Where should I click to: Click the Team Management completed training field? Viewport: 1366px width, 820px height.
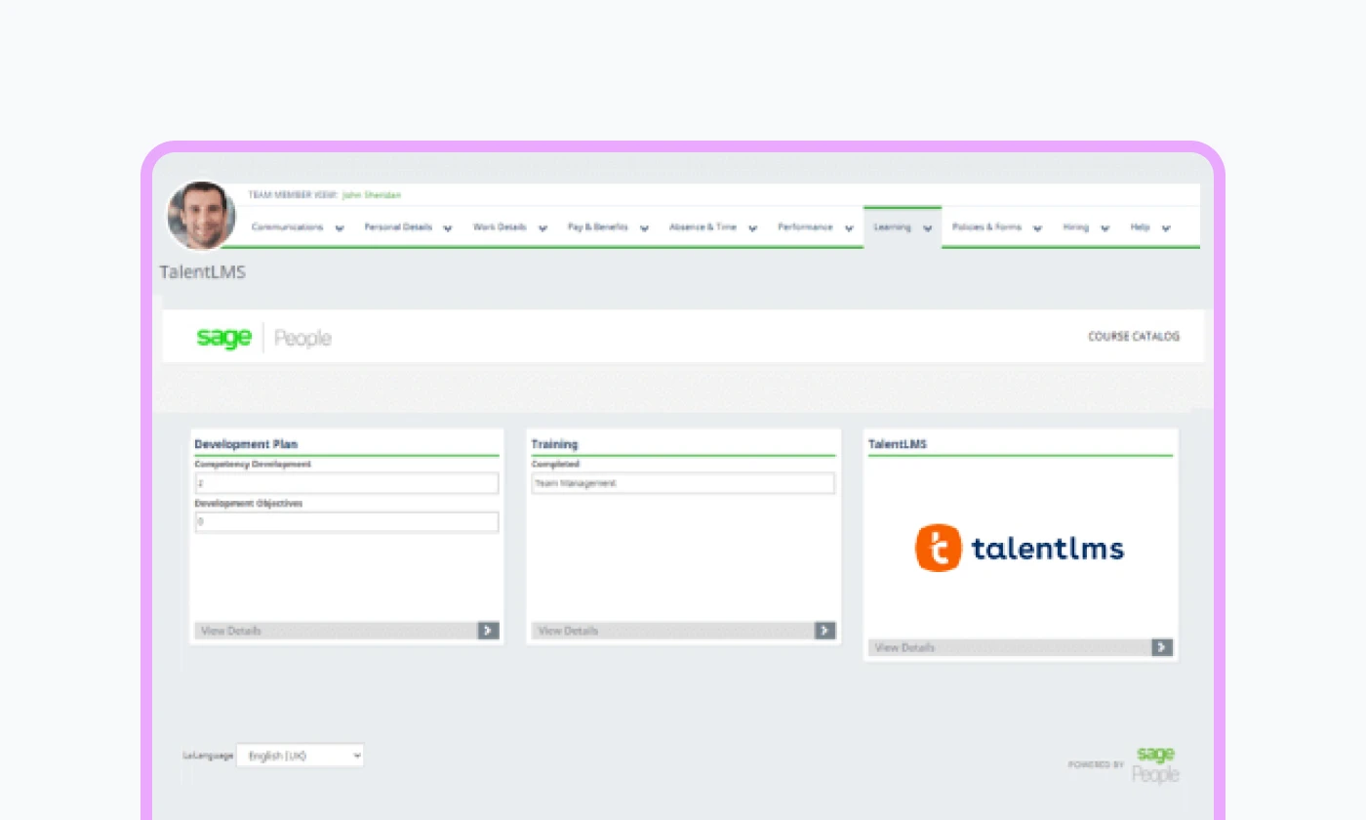point(683,483)
